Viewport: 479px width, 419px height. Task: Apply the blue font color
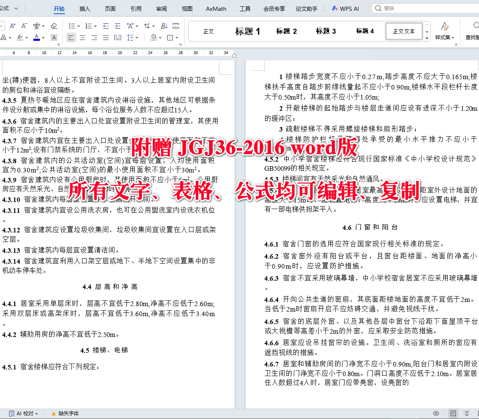[x=37, y=37]
